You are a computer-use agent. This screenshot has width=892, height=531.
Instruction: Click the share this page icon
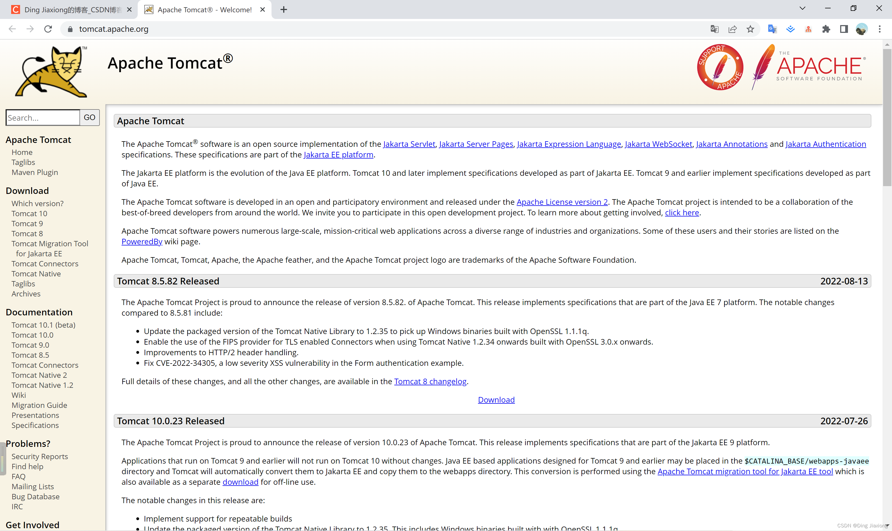[x=732, y=29]
